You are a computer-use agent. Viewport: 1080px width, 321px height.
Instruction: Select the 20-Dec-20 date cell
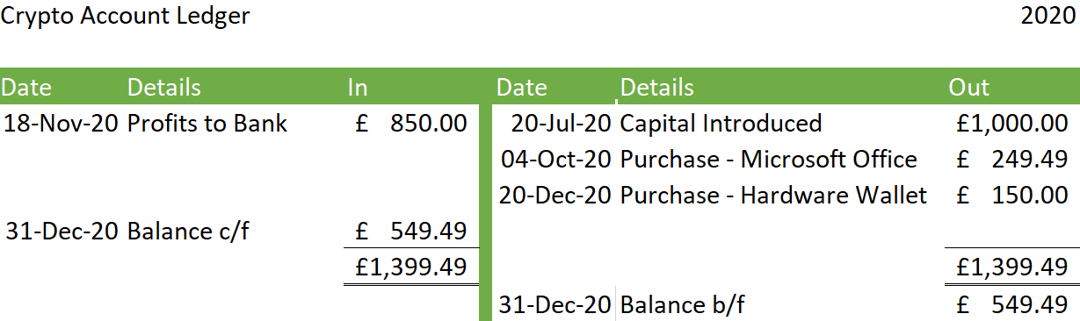point(554,196)
